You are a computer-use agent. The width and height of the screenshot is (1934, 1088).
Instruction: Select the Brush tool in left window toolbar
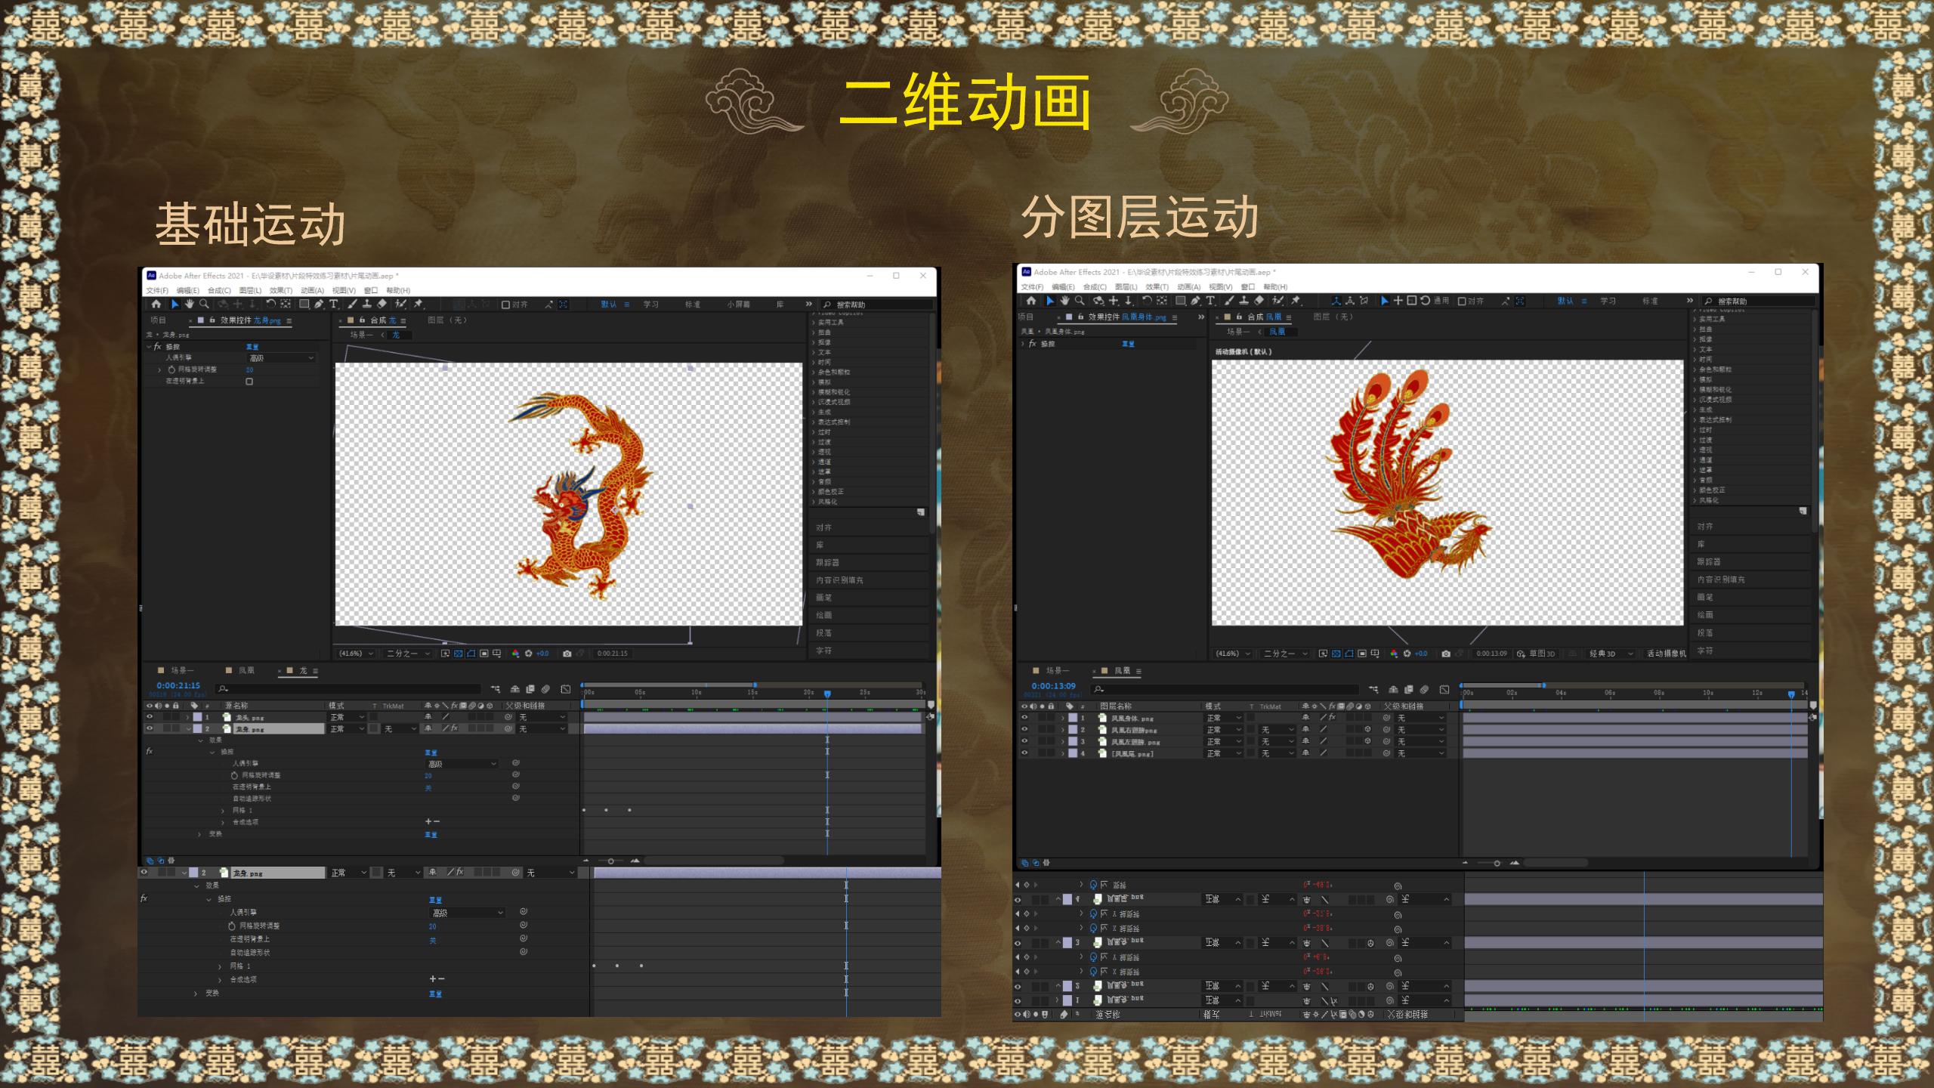(x=352, y=304)
